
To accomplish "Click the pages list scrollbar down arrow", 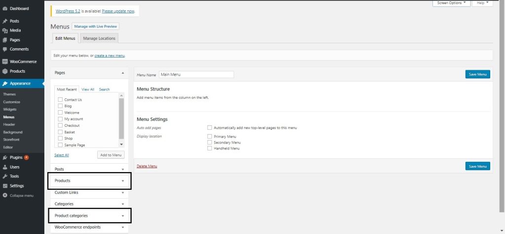I will coord(122,145).
